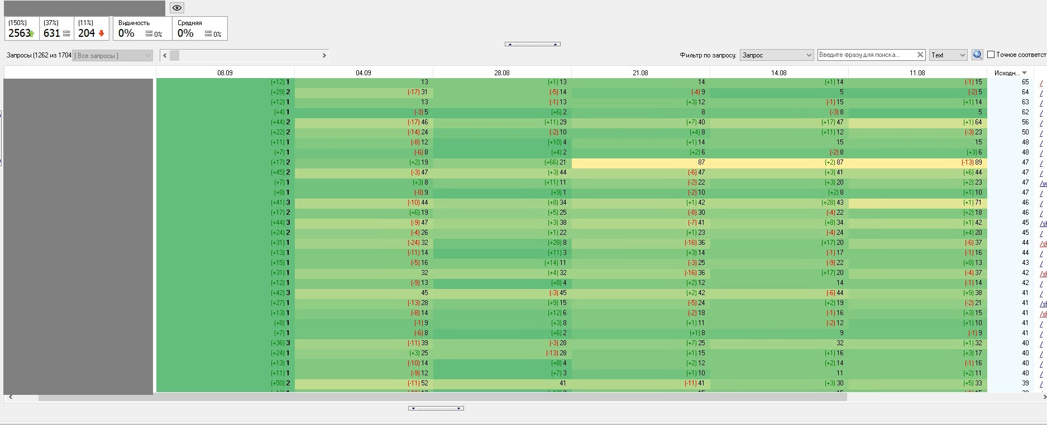This screenshot has height=425, width=1047.
Task: Select the (+42) 3 cell in the 08.09 column
Action: point(225,293)
